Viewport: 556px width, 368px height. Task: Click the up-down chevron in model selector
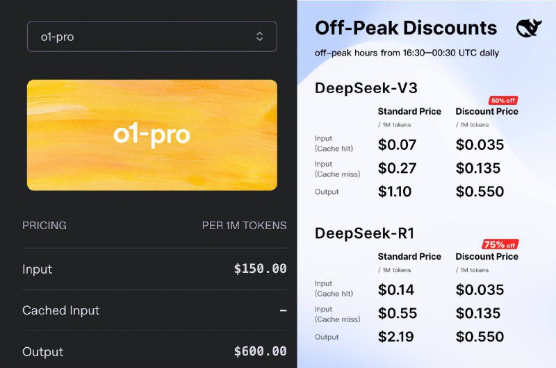pos(259,37)
